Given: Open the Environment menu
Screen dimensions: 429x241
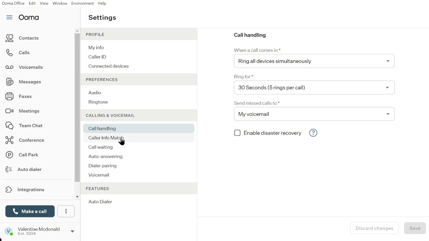Looking at the screenshot, I should click(82, 3).
